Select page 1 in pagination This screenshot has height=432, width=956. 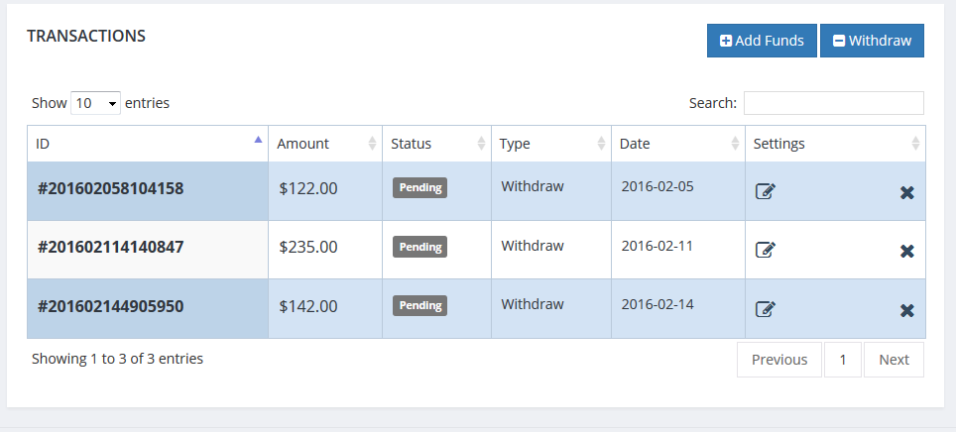pyautogui.click(x=842, y=360)
